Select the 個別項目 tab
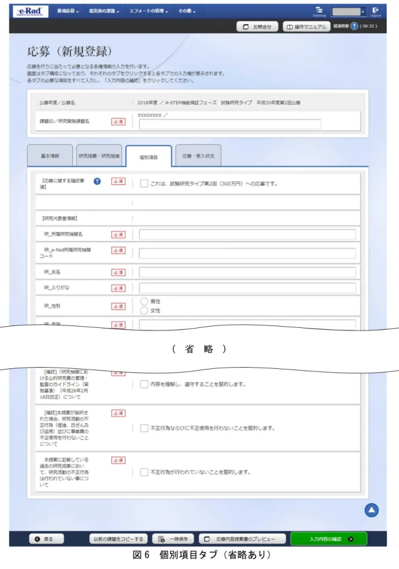The width and height of the screenshot is (399, 569). pos(148,157)
